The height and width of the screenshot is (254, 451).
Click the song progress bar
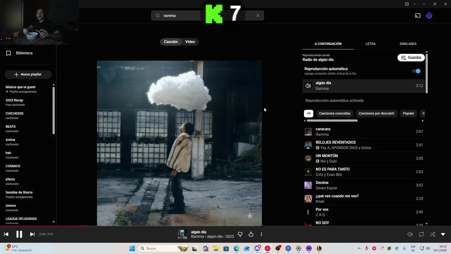225,226
